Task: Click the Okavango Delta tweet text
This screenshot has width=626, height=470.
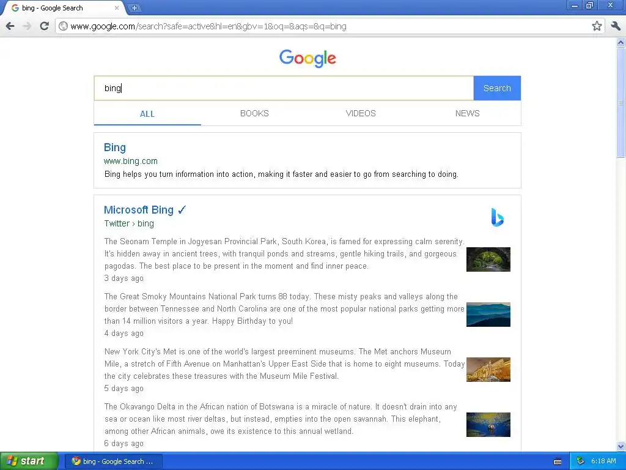Action: (280, 419)
